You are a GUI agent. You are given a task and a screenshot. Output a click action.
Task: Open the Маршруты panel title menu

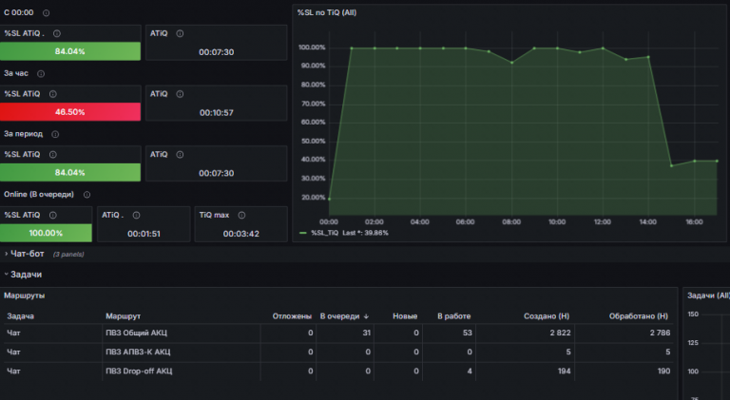(24, 295)
